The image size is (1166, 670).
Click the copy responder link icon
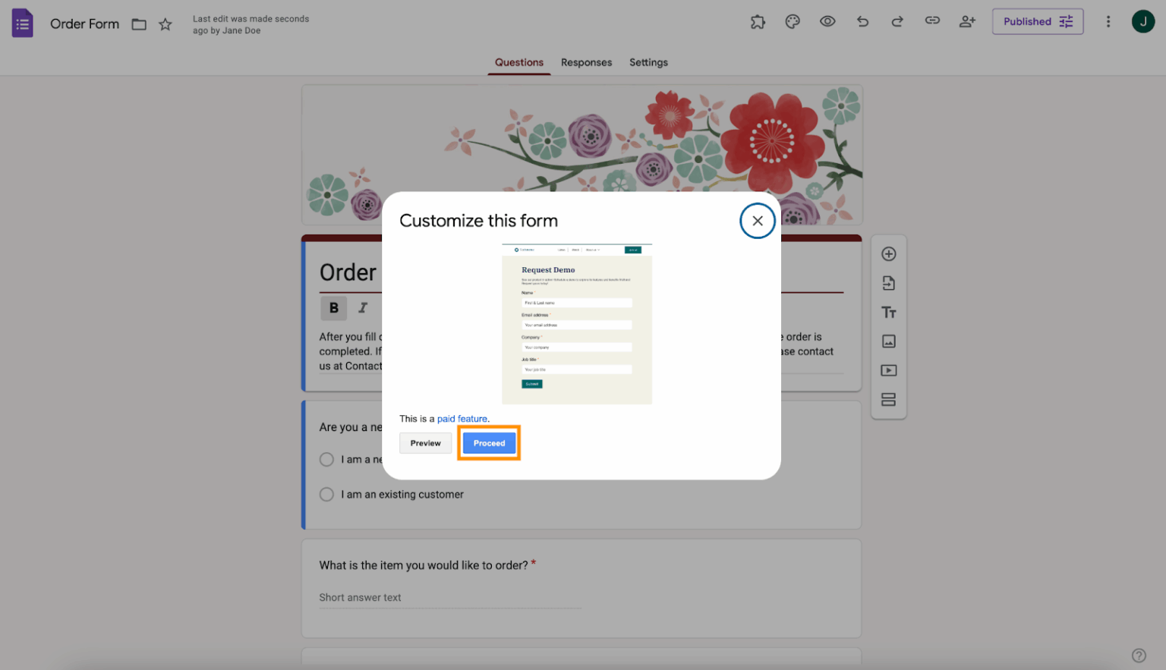pos(932,21)
